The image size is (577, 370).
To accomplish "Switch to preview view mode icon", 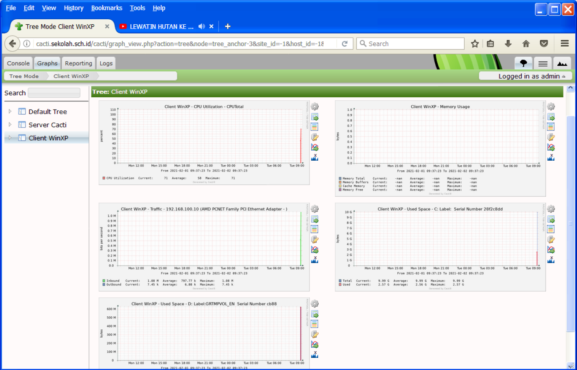I will pyautogui.click(x=562, y=63).
